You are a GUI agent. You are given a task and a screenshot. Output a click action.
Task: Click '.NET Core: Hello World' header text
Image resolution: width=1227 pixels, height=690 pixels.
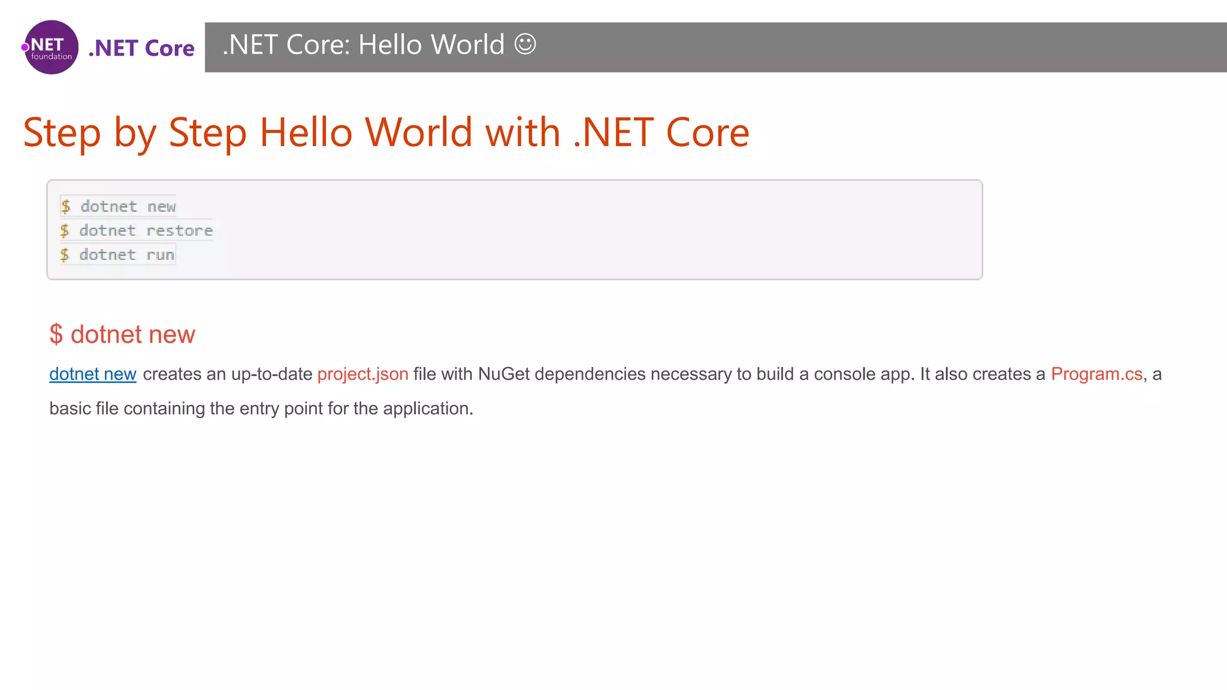coord(363,45)
